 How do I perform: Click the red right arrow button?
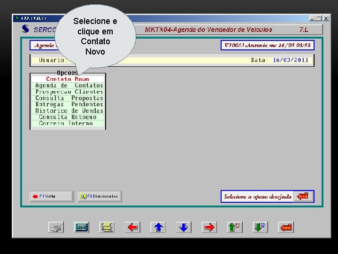[x=209, y=227]
